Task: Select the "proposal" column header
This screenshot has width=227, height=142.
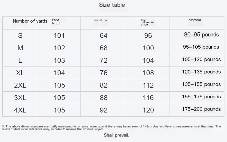Action: 194,20
